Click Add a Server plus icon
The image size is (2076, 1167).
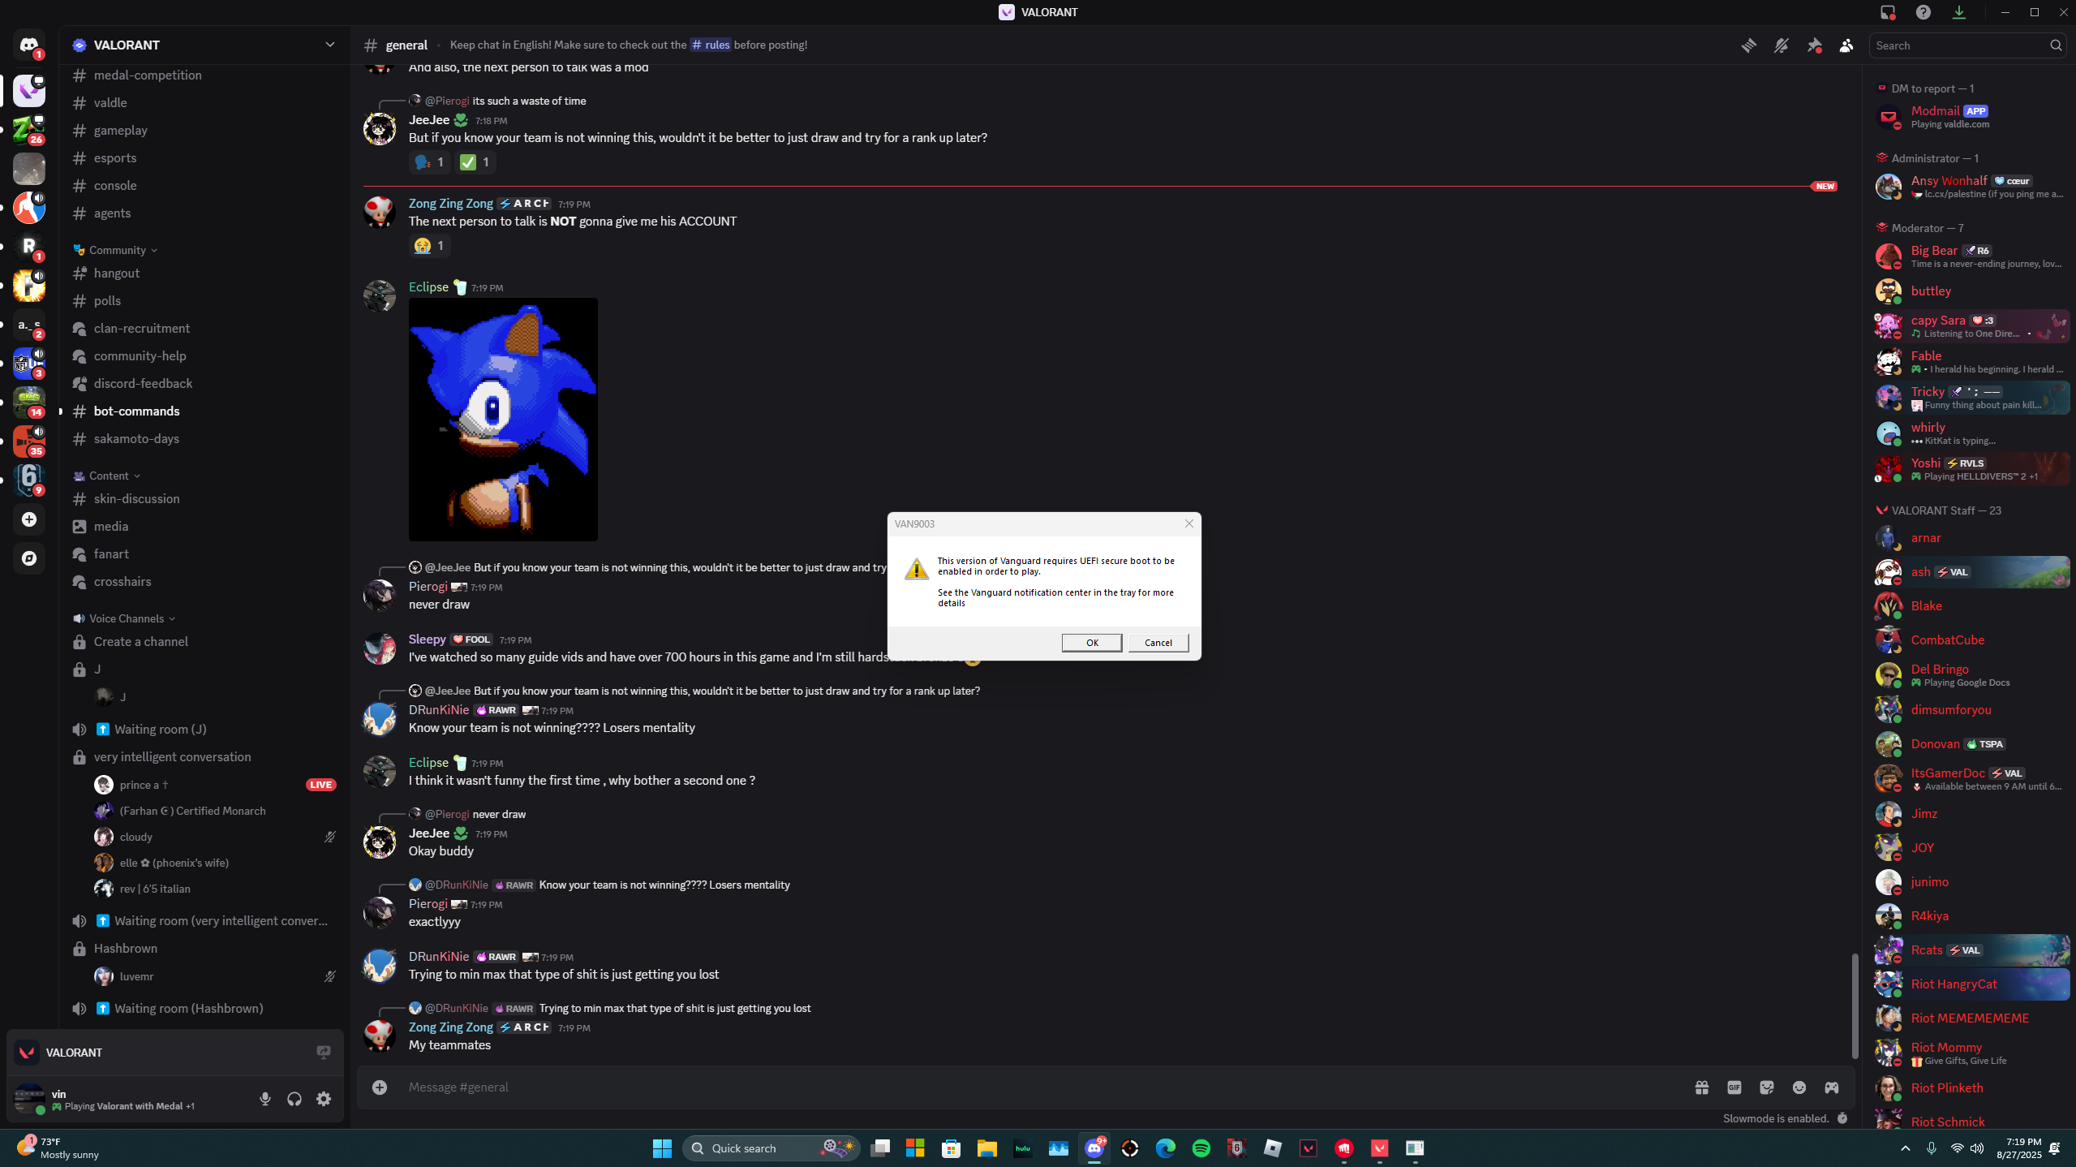28,519
